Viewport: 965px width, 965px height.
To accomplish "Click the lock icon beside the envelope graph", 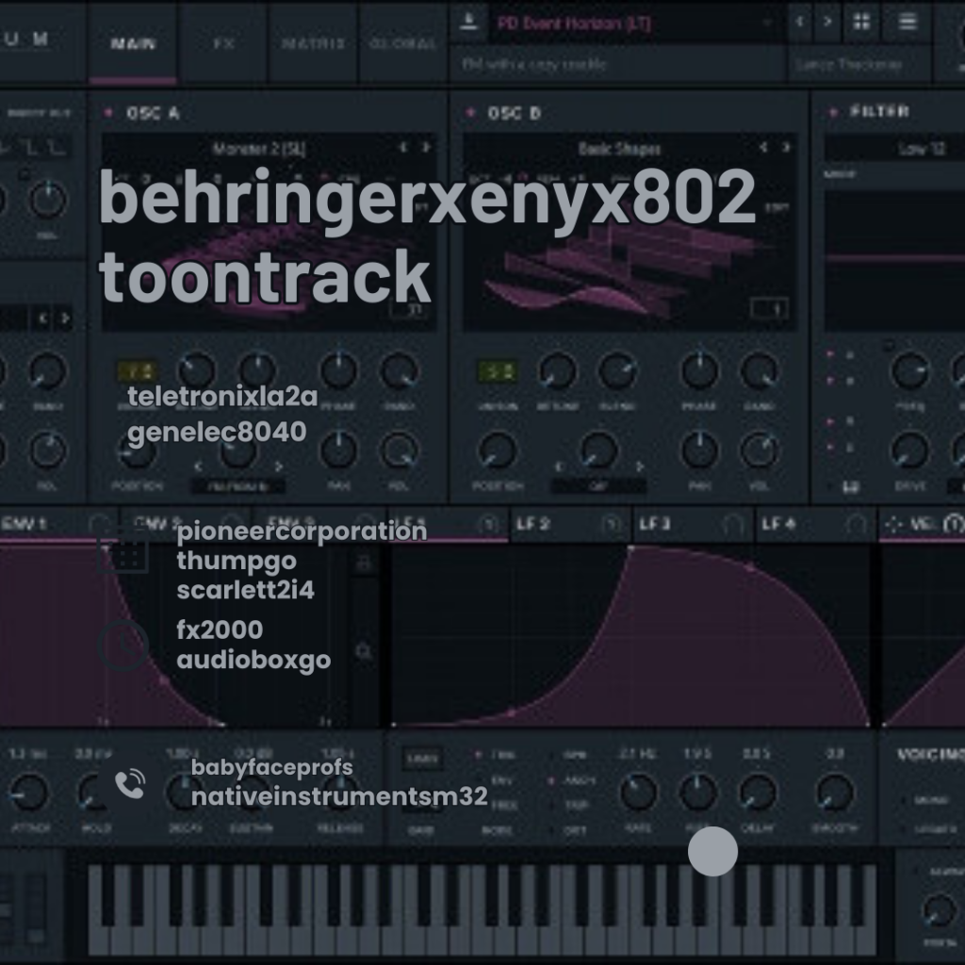I will 364,563.
